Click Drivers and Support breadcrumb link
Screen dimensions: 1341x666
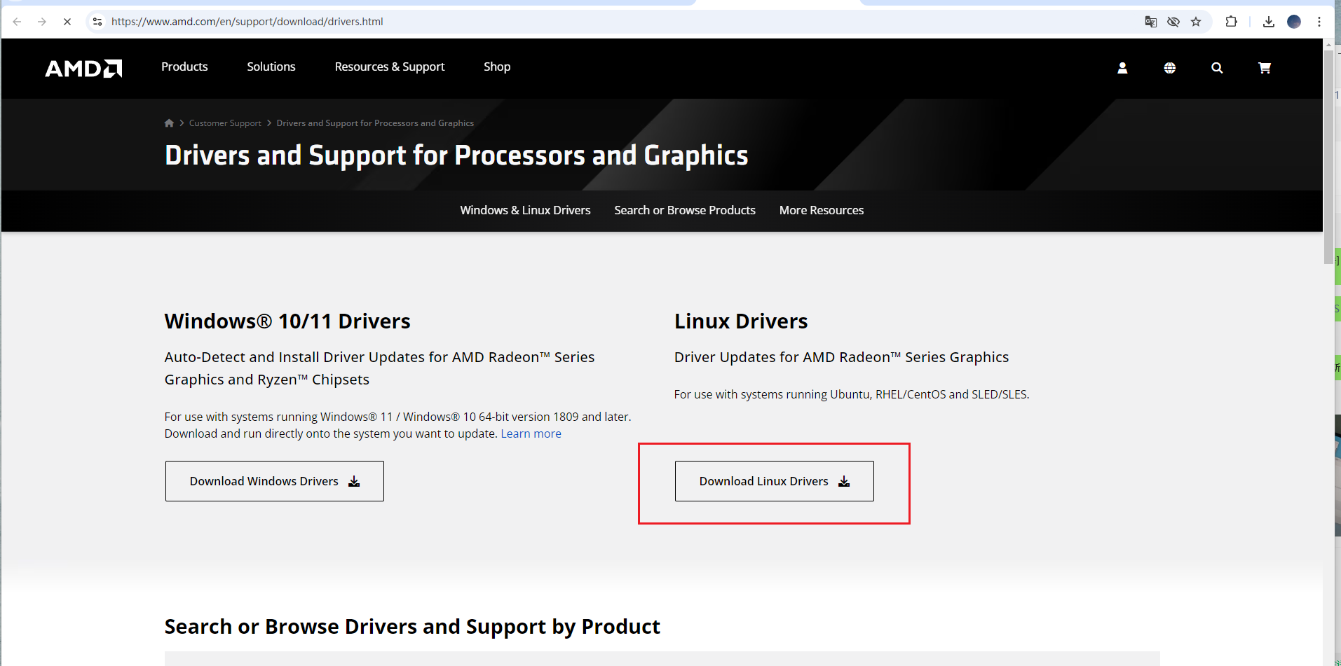pos(375,123)
